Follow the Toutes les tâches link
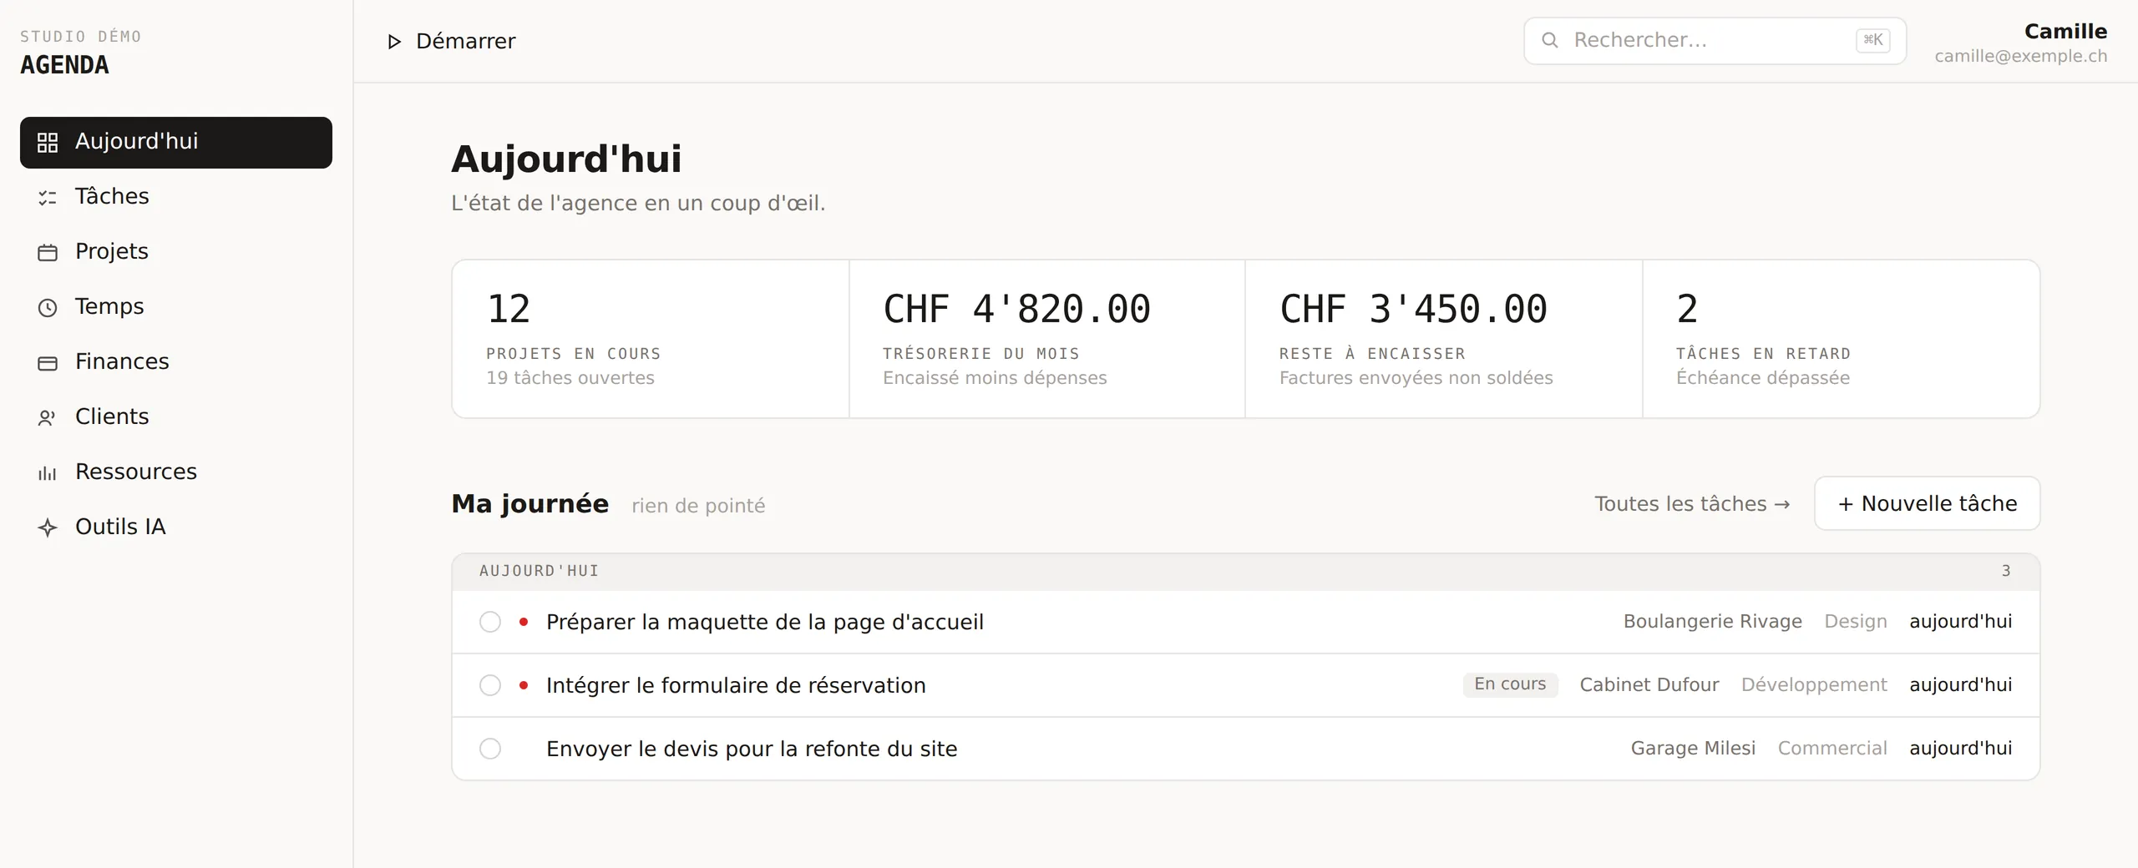 click(x=1692, y=504)
